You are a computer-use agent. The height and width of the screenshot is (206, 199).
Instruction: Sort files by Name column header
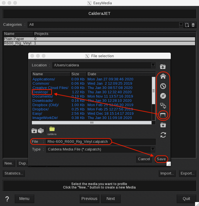click(51, 74)
